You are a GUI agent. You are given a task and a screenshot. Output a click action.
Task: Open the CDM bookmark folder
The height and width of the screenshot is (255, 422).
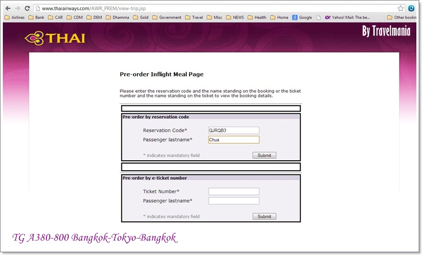pyautogui.click(x=75, y=17)
